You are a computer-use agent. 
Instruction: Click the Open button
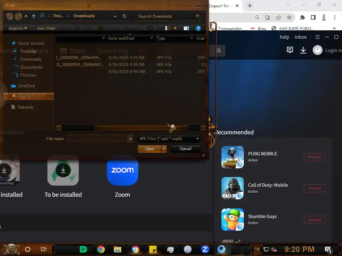(x=149, y=149)
